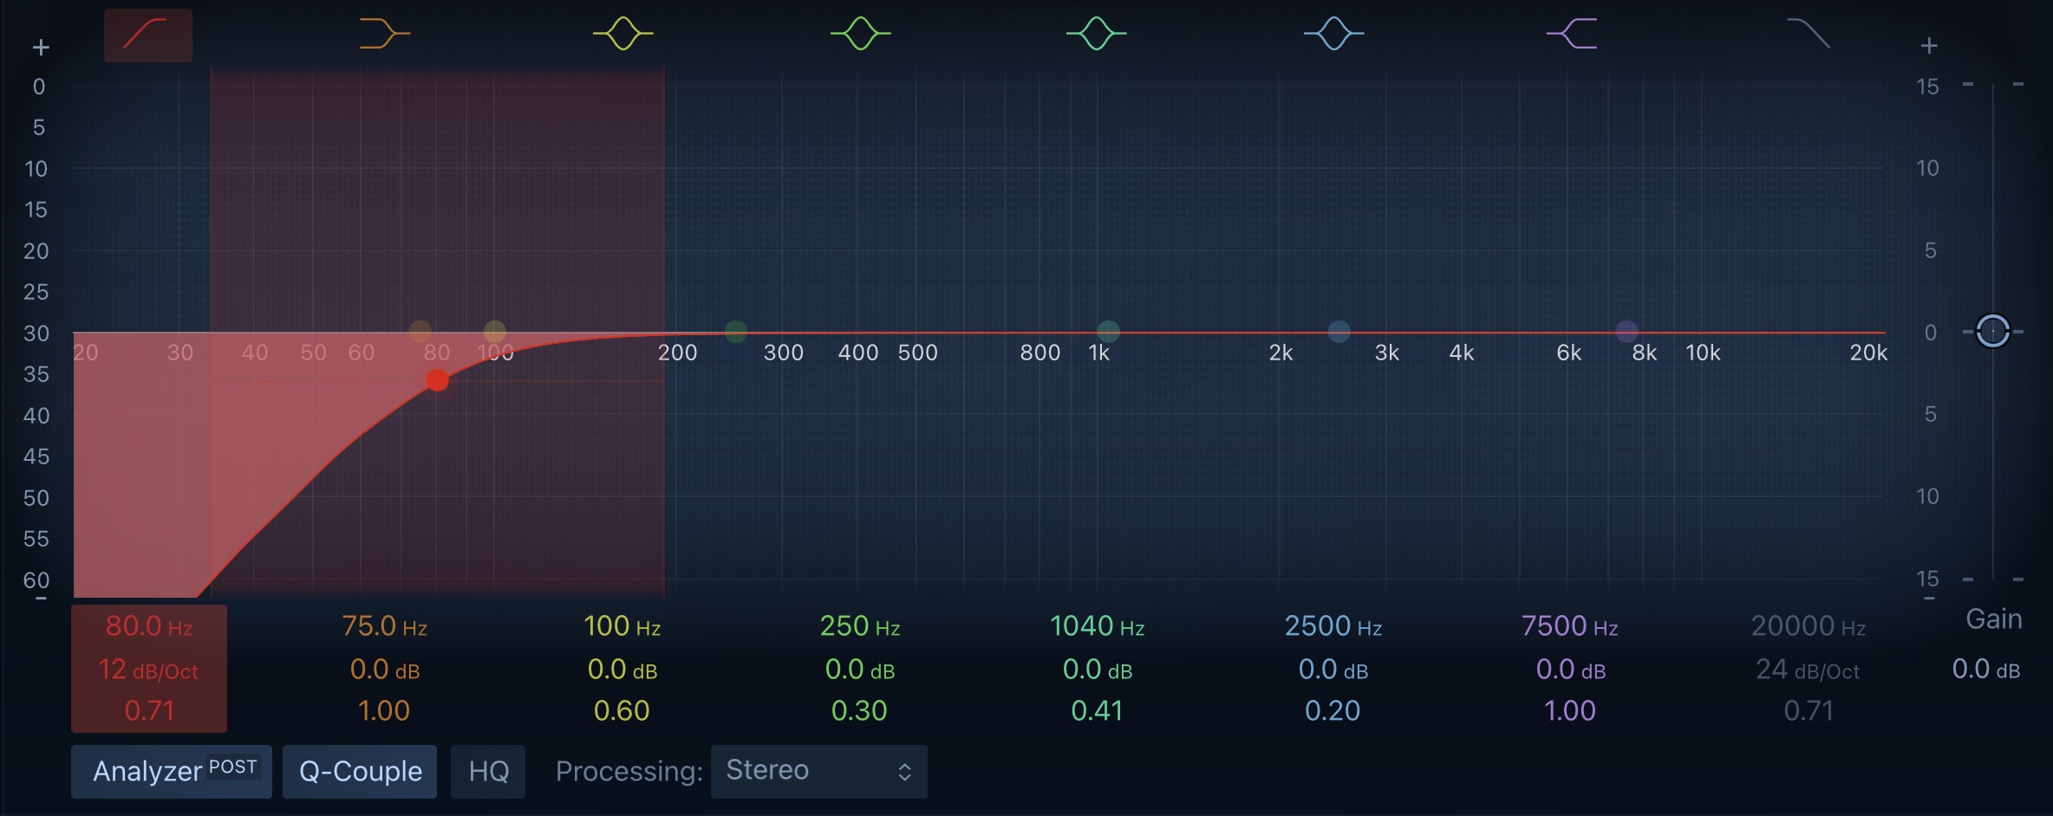Select the 75.0 Hz frequency field

coord(385,626)
